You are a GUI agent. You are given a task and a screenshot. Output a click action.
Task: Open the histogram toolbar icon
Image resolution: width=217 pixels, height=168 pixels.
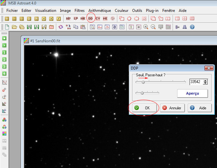pyautogui.click(x=100, y=27)
